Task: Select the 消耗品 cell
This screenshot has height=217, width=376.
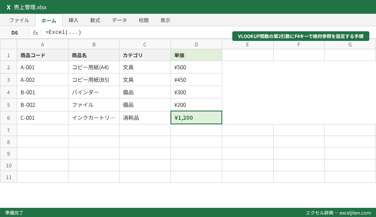Action: [x=145, y=118]
